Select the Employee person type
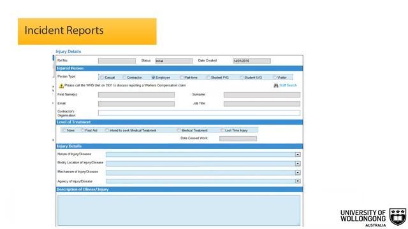 point(153,78)
